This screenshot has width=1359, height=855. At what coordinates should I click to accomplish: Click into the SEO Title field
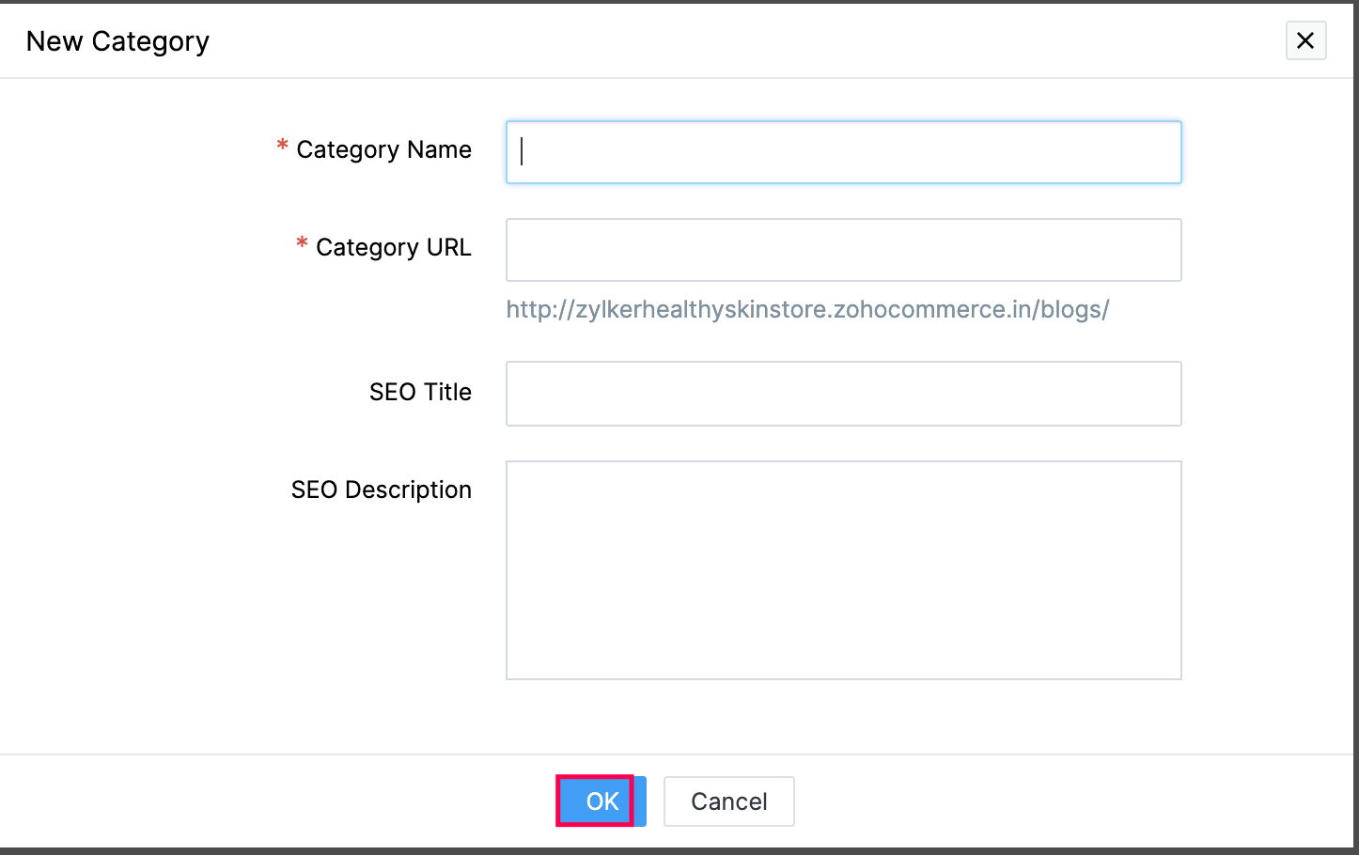843,394
